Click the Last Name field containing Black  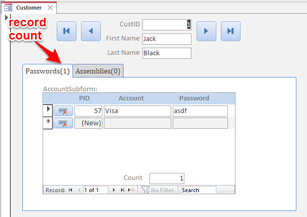pos(167,53)
